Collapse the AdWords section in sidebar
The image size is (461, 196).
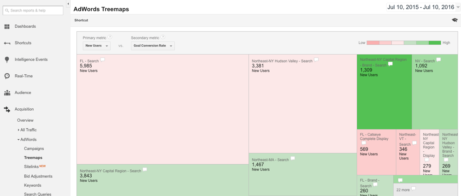(18, 140)
